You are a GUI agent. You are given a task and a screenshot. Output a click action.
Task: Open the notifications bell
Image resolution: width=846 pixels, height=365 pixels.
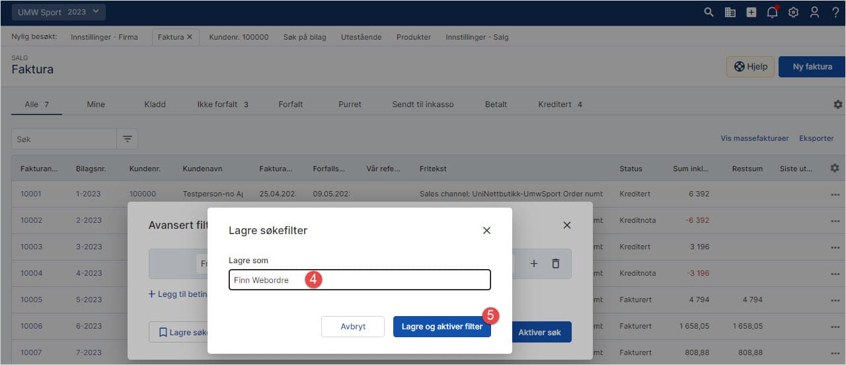(772, 12)
